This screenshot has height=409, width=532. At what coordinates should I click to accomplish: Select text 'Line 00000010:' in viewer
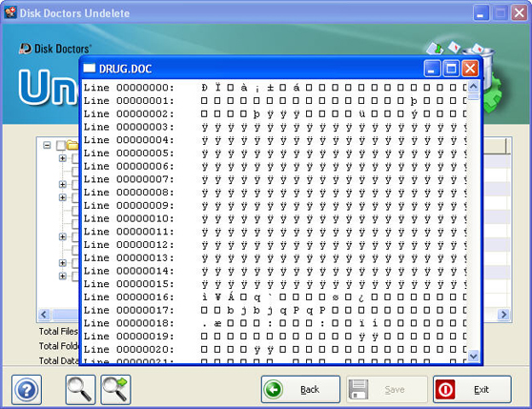[129, 218]
